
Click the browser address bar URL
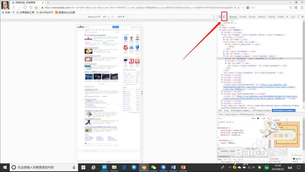(138, 8)
